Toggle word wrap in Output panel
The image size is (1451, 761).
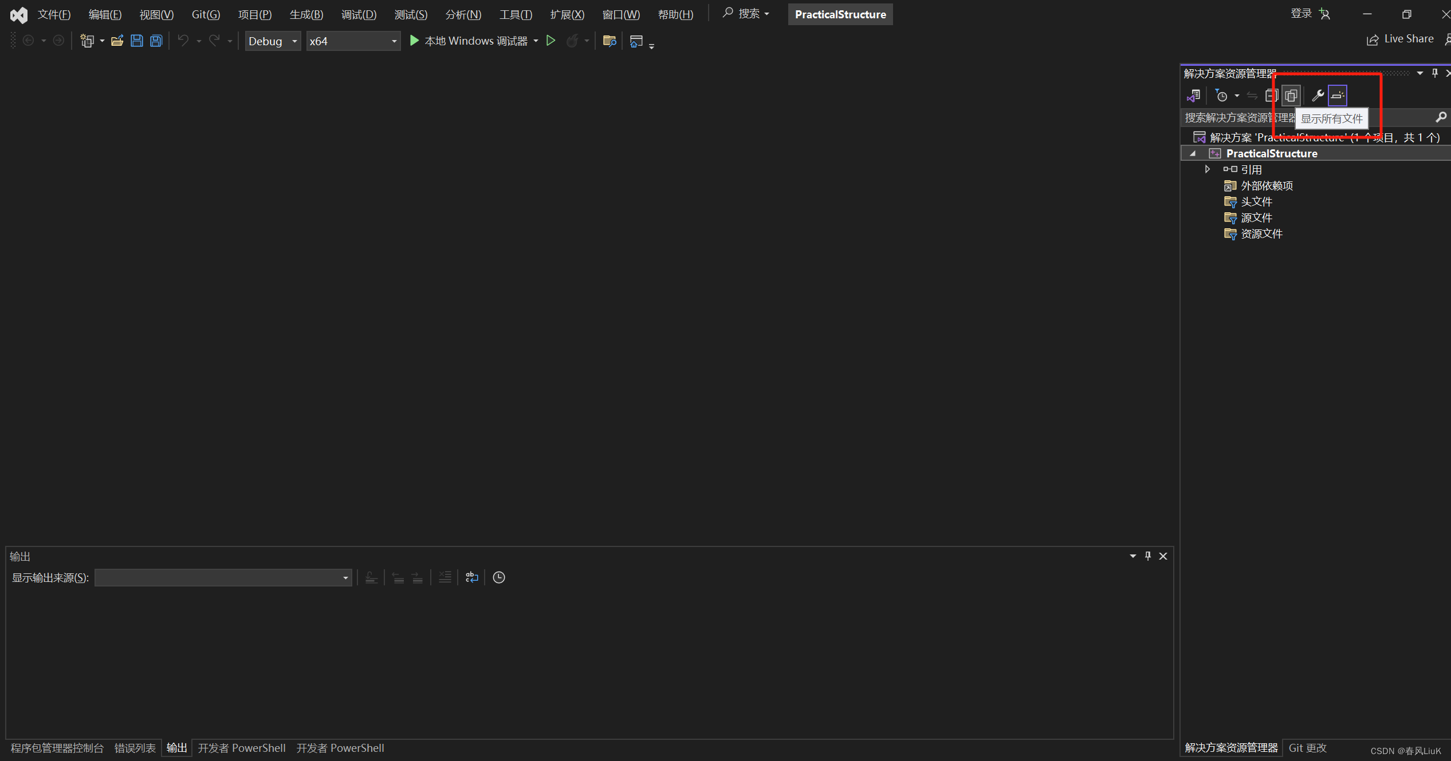(x=471, y=577)
